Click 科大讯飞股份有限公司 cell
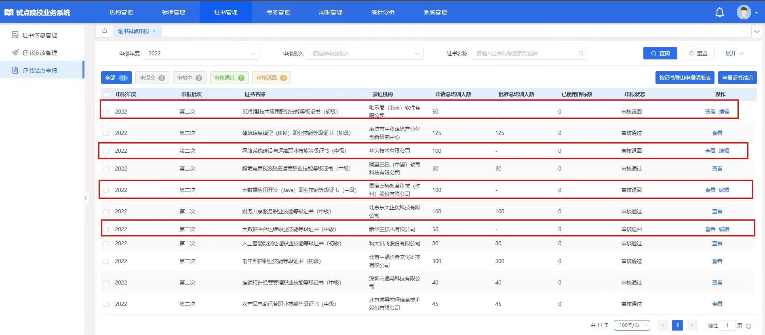The width and height of the screenshot is (765, 335). click(x=394, y=243)
